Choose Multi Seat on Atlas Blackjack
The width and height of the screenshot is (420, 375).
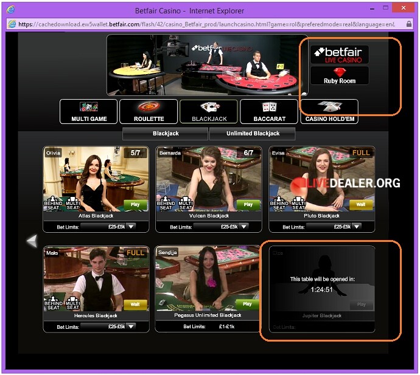click(x=72, y=203)
